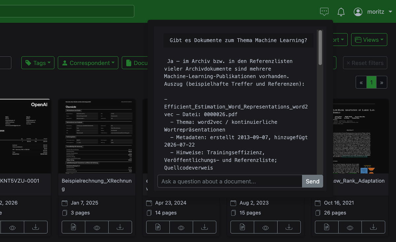Click the calendar icon next to Aug 2, 2023
This screenshot has width=396, height=242.
(234, 203)
